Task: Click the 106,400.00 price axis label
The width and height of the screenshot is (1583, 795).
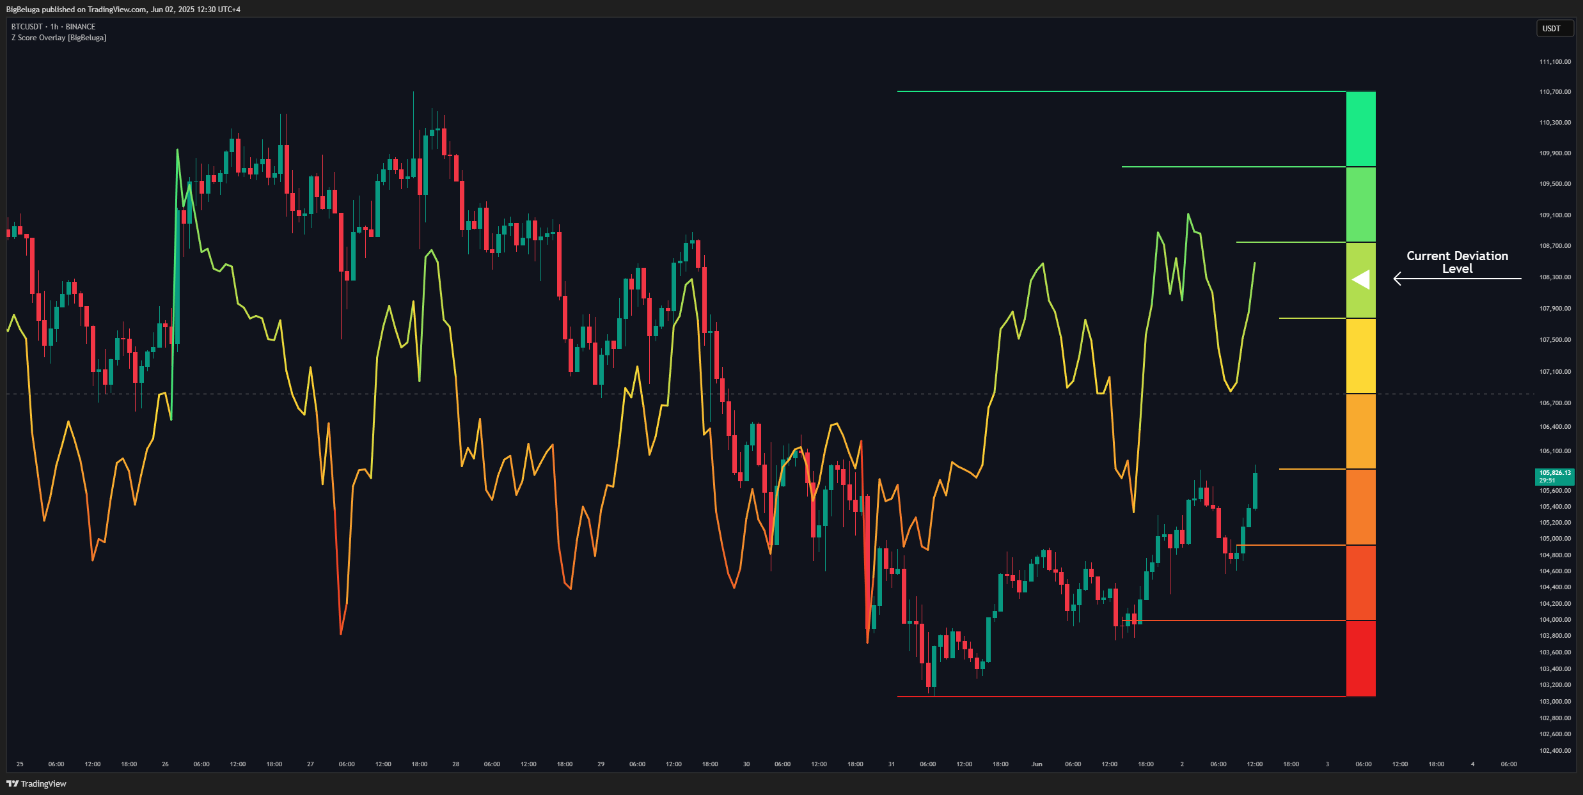Action: pos(1555,427)
